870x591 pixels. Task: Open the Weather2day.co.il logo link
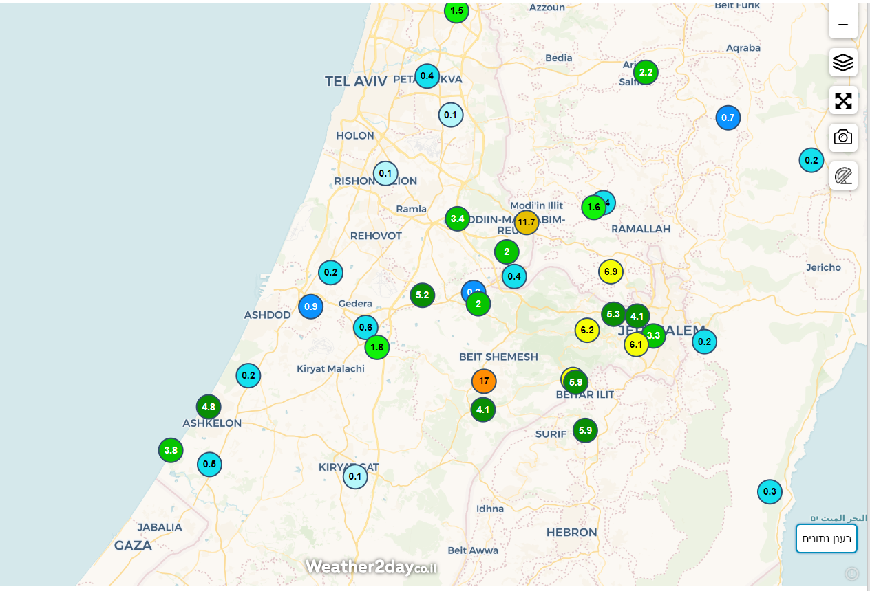coord(371,567)
